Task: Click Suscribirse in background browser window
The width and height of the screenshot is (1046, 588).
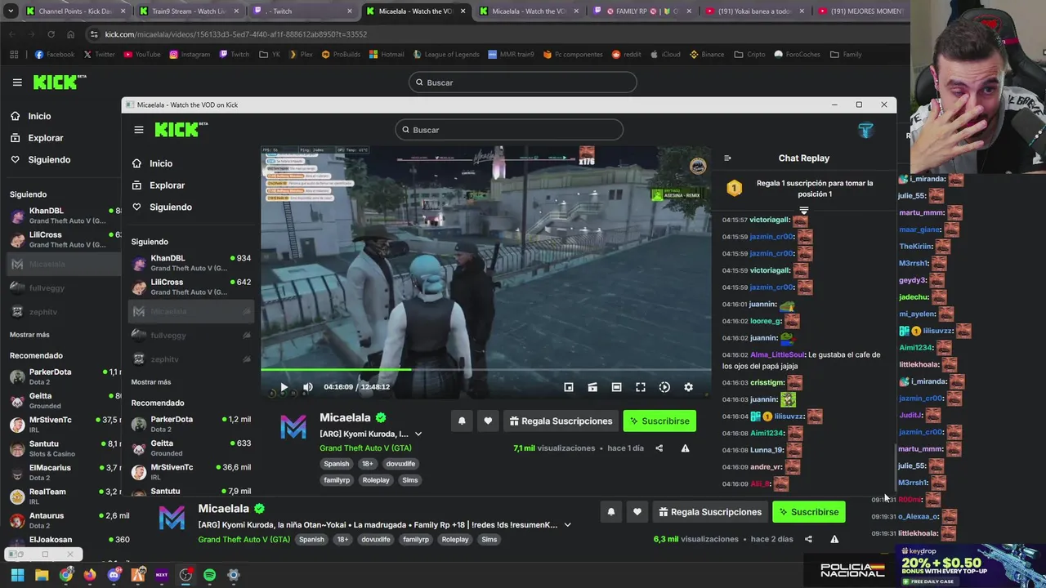Action: click(809, 512)
